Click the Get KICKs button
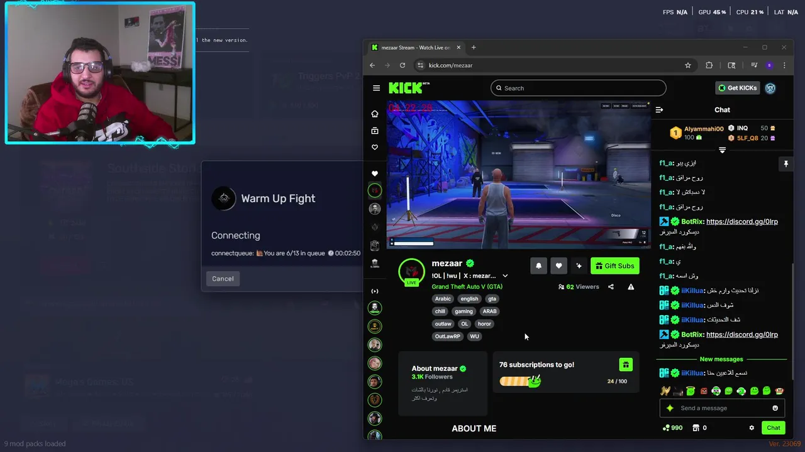Image resolution: width=805 pixels, height=452 pixels. pyautogui.click(x=738, y=88)
